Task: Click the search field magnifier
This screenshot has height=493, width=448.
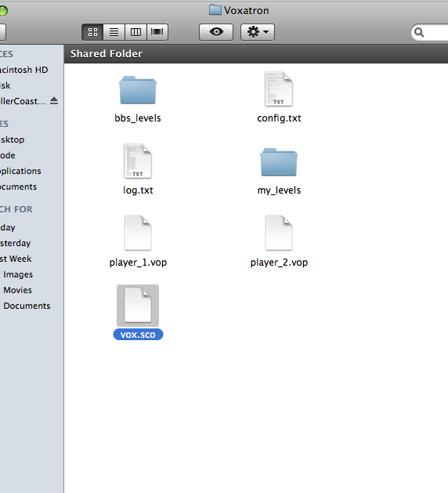Action: click(419, 32)
